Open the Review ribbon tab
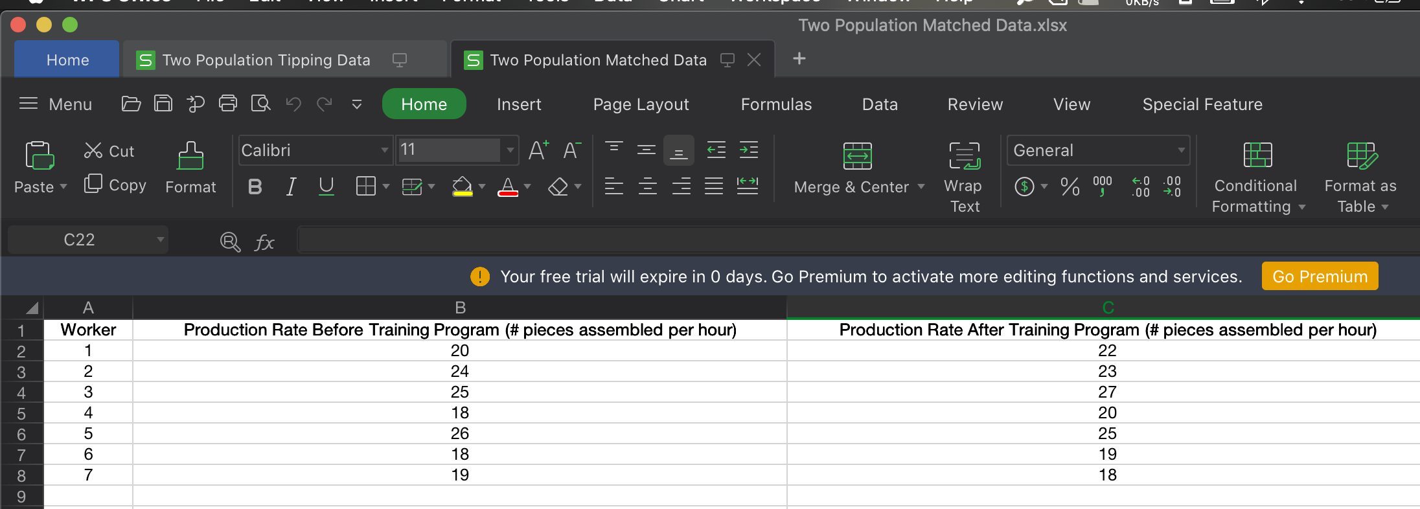 coord(975,104)
